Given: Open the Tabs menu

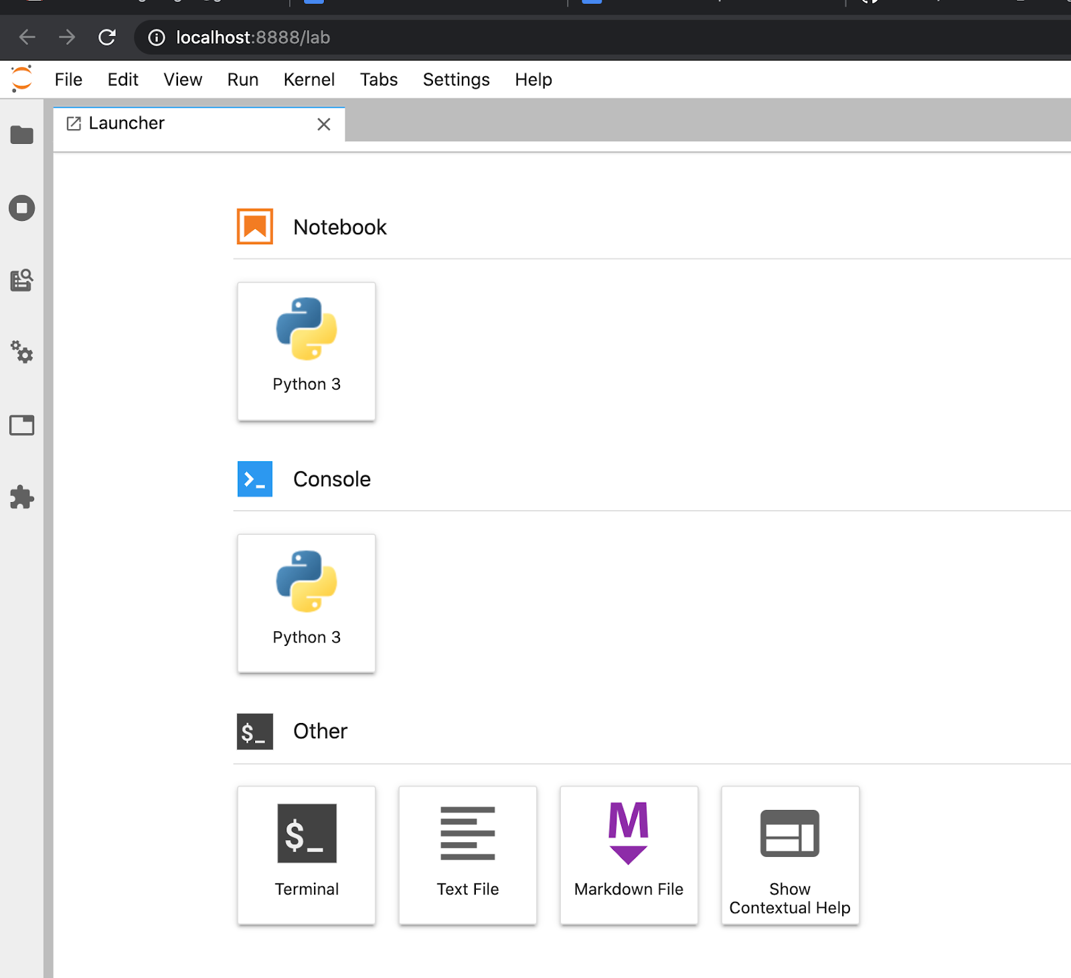Looking at the screenshot, I should (x=379, y=80).
